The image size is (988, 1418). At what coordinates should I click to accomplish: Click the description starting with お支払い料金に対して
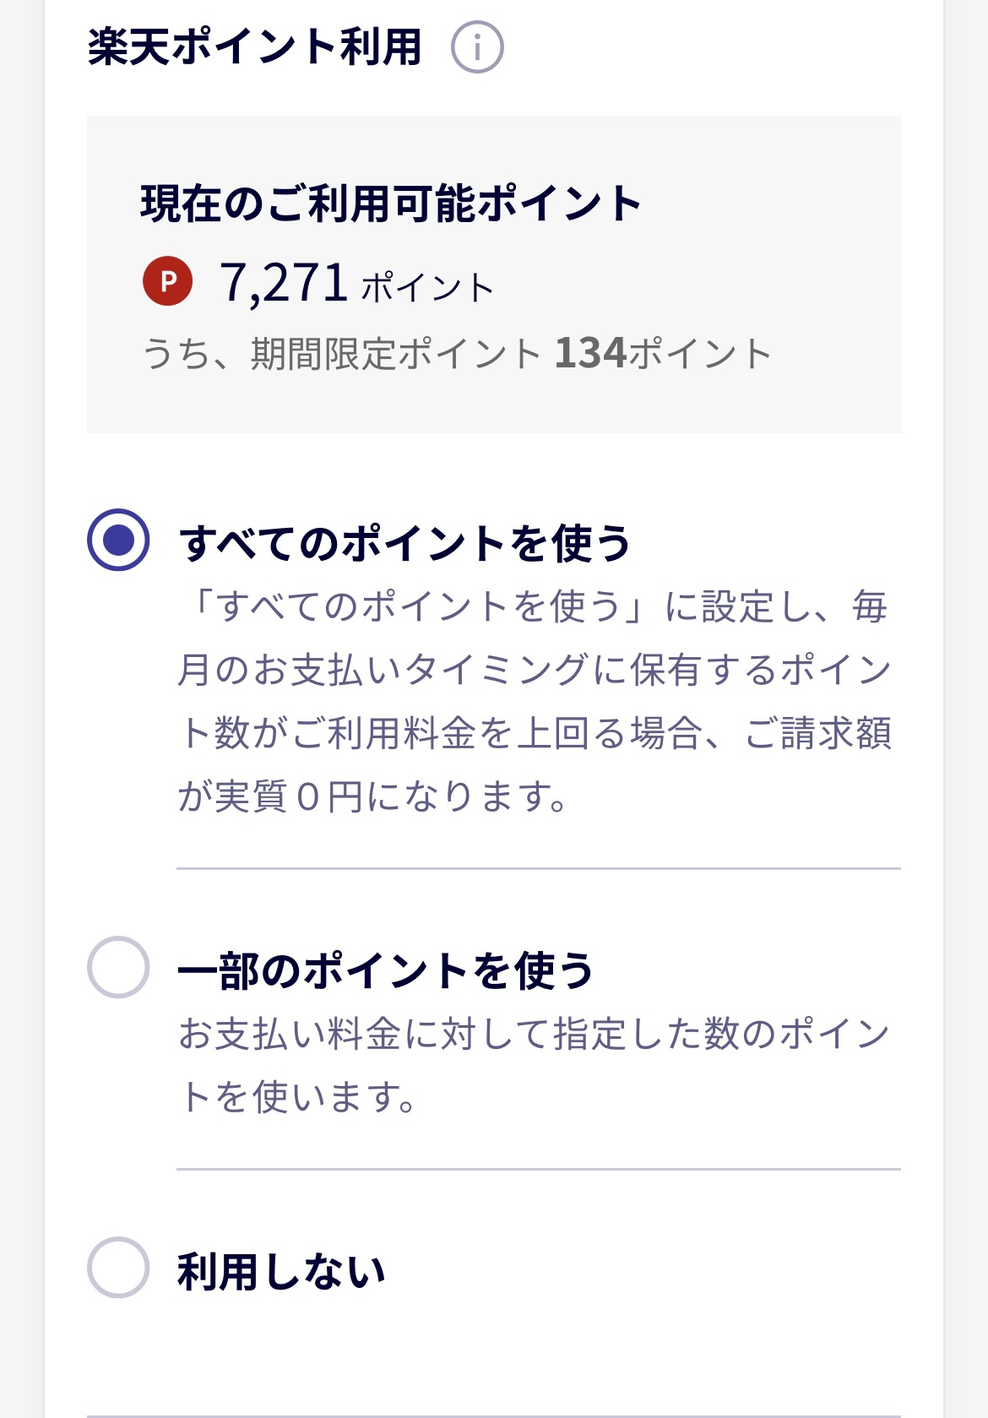[534, 1034]
